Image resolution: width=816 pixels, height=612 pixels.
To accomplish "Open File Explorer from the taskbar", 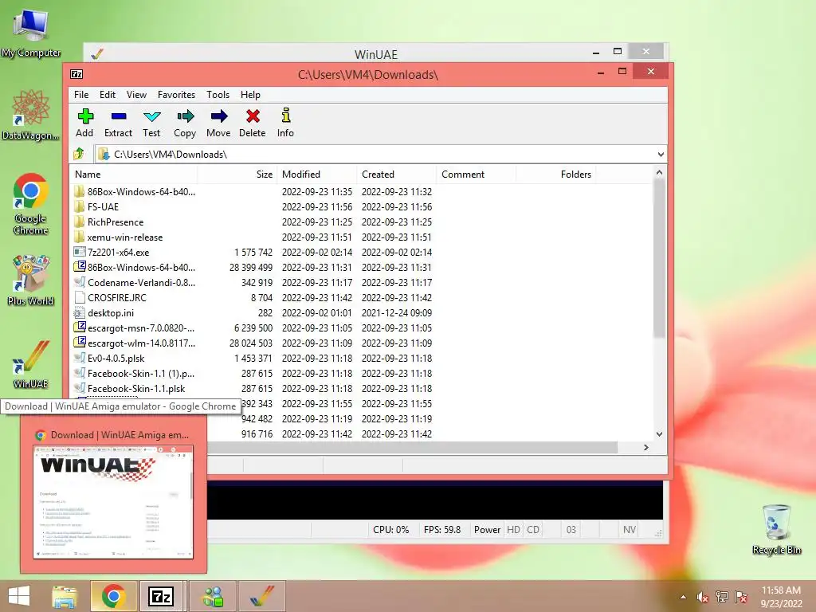I will (x=65, y=596).
